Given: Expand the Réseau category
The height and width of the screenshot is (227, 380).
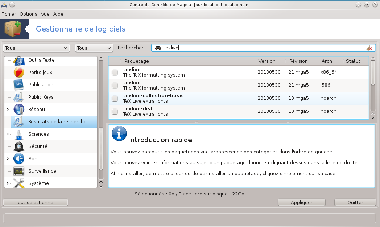Looking at the screenshot, I should click(8, 110).
